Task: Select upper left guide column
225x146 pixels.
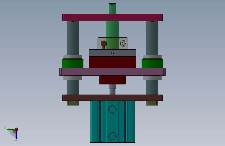Action: (73, 38)
